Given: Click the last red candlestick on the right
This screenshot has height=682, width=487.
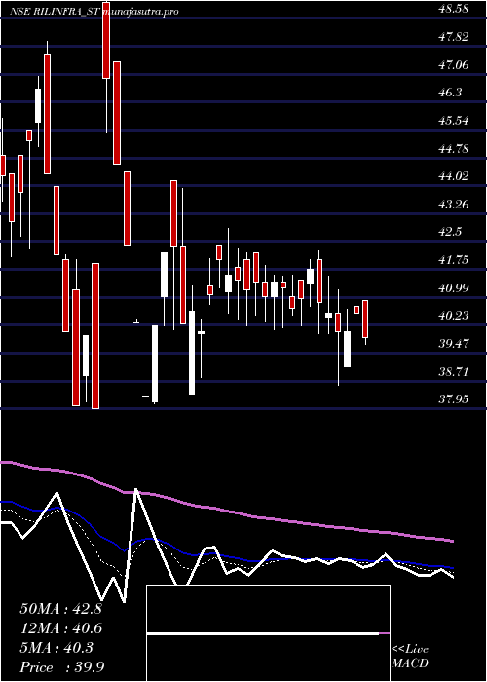Looking at the screenshot, I should (365, 320).
